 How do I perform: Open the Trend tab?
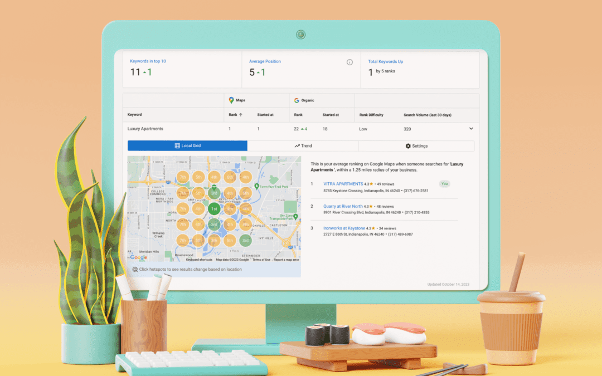[303, 146]
